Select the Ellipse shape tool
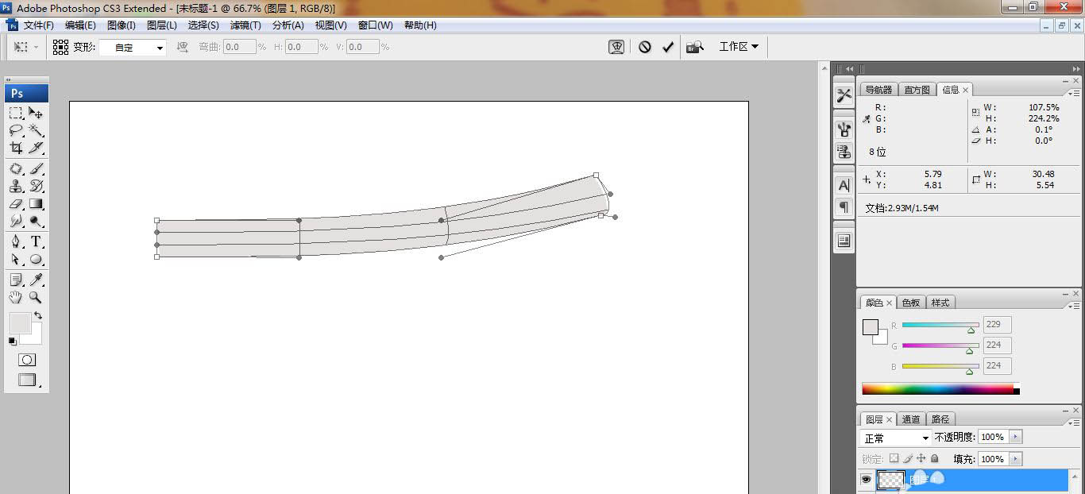 point(36,260)
